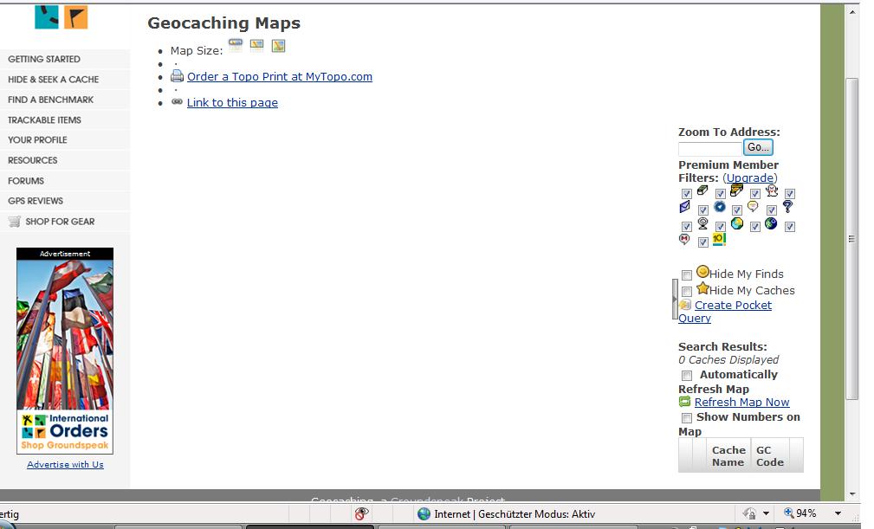Click the chain icon beside Link to this page
The image size is (874, 529).
point(177,101)
